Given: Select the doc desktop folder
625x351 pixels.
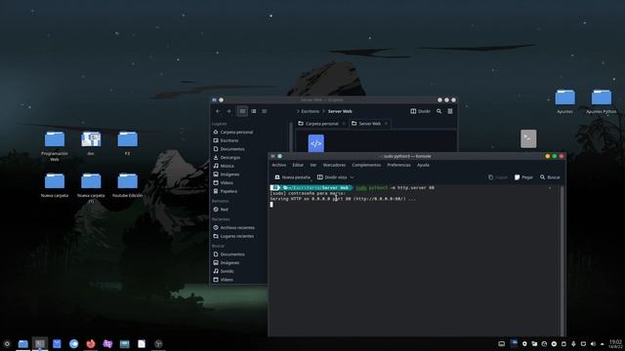Looking at the screenshot, I should pyautogui.click(x=91, y=143).
